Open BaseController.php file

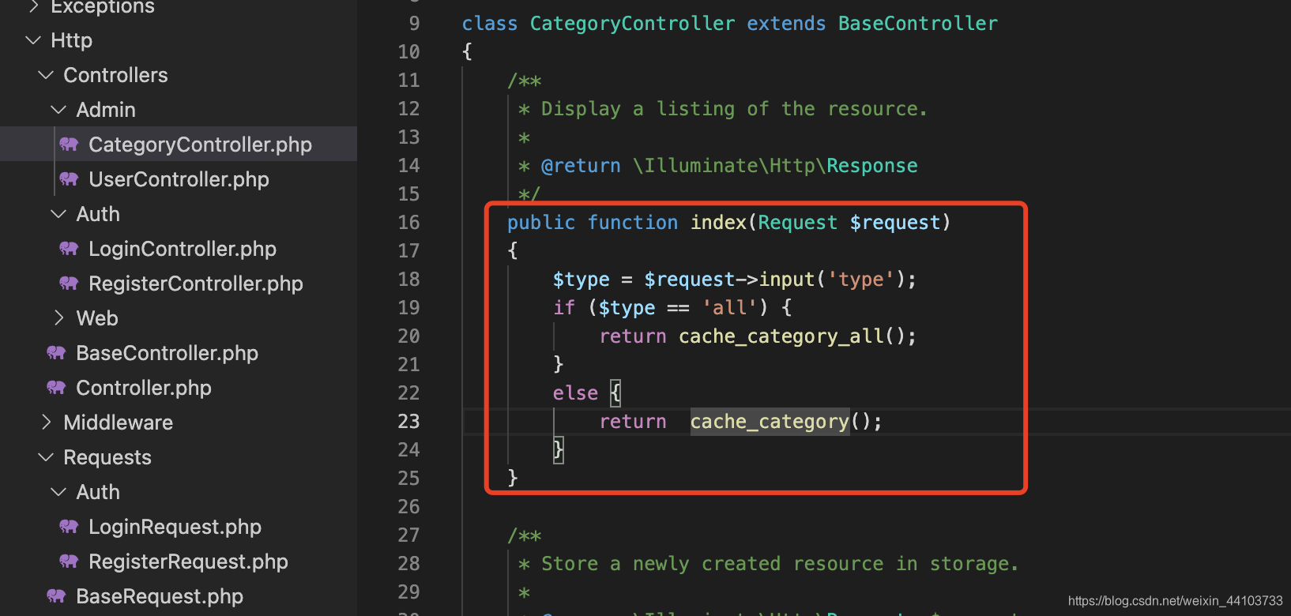pyautogui.click(x=167, y=353)
